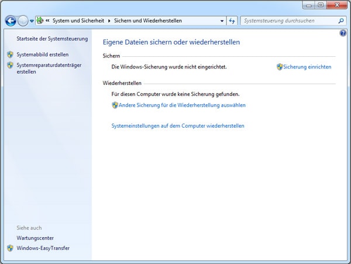Open the address bar history dropdown
This screenshot has width=351, height=264.
pos(222,21)
